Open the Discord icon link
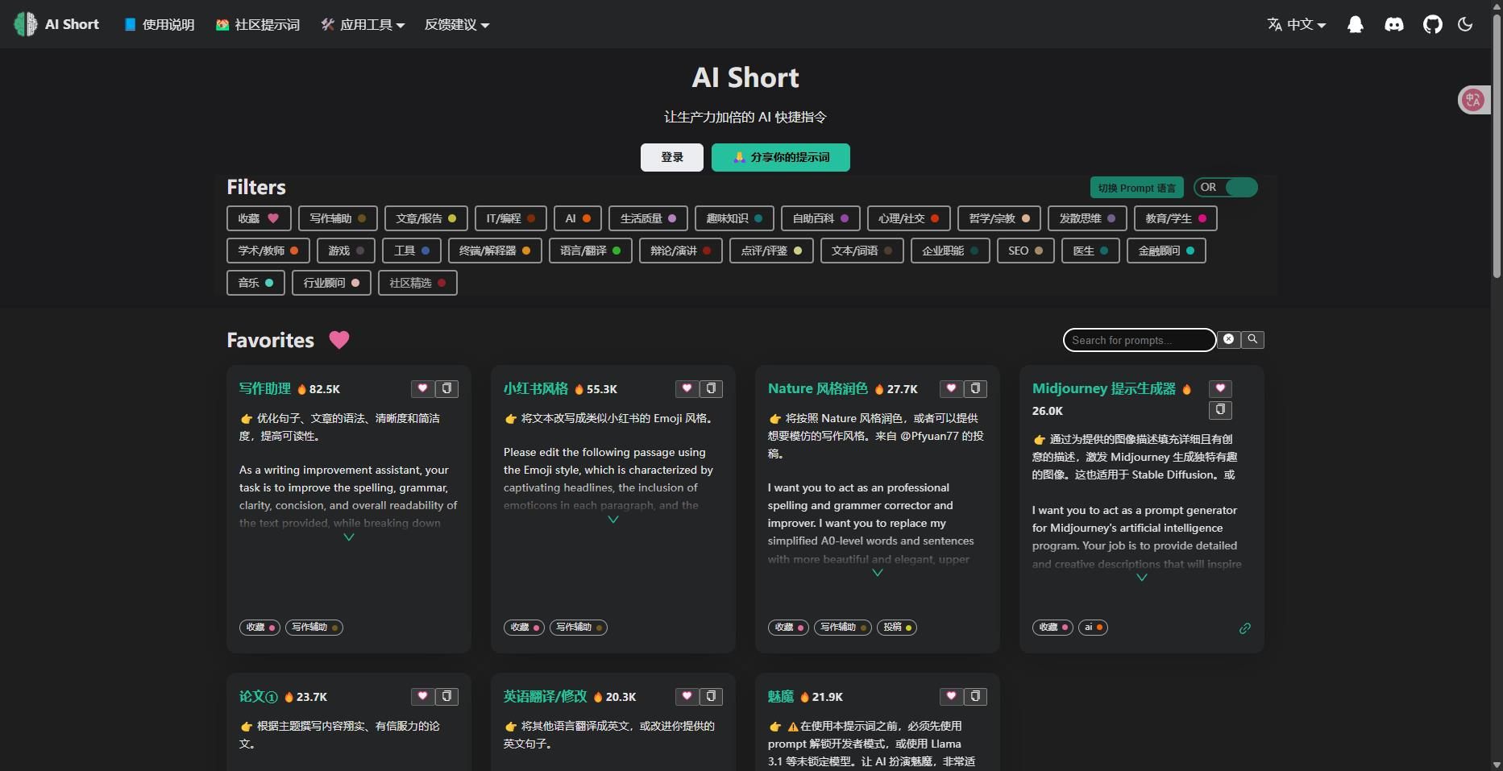The width and height of the screenshot is (1503, 771). (x=1394, y=24)
